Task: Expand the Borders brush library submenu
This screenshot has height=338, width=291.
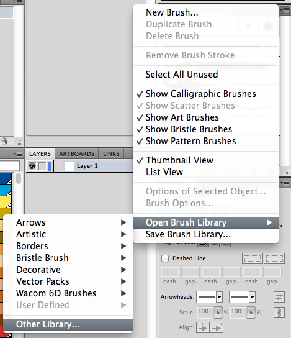Action: click(68, 246)
